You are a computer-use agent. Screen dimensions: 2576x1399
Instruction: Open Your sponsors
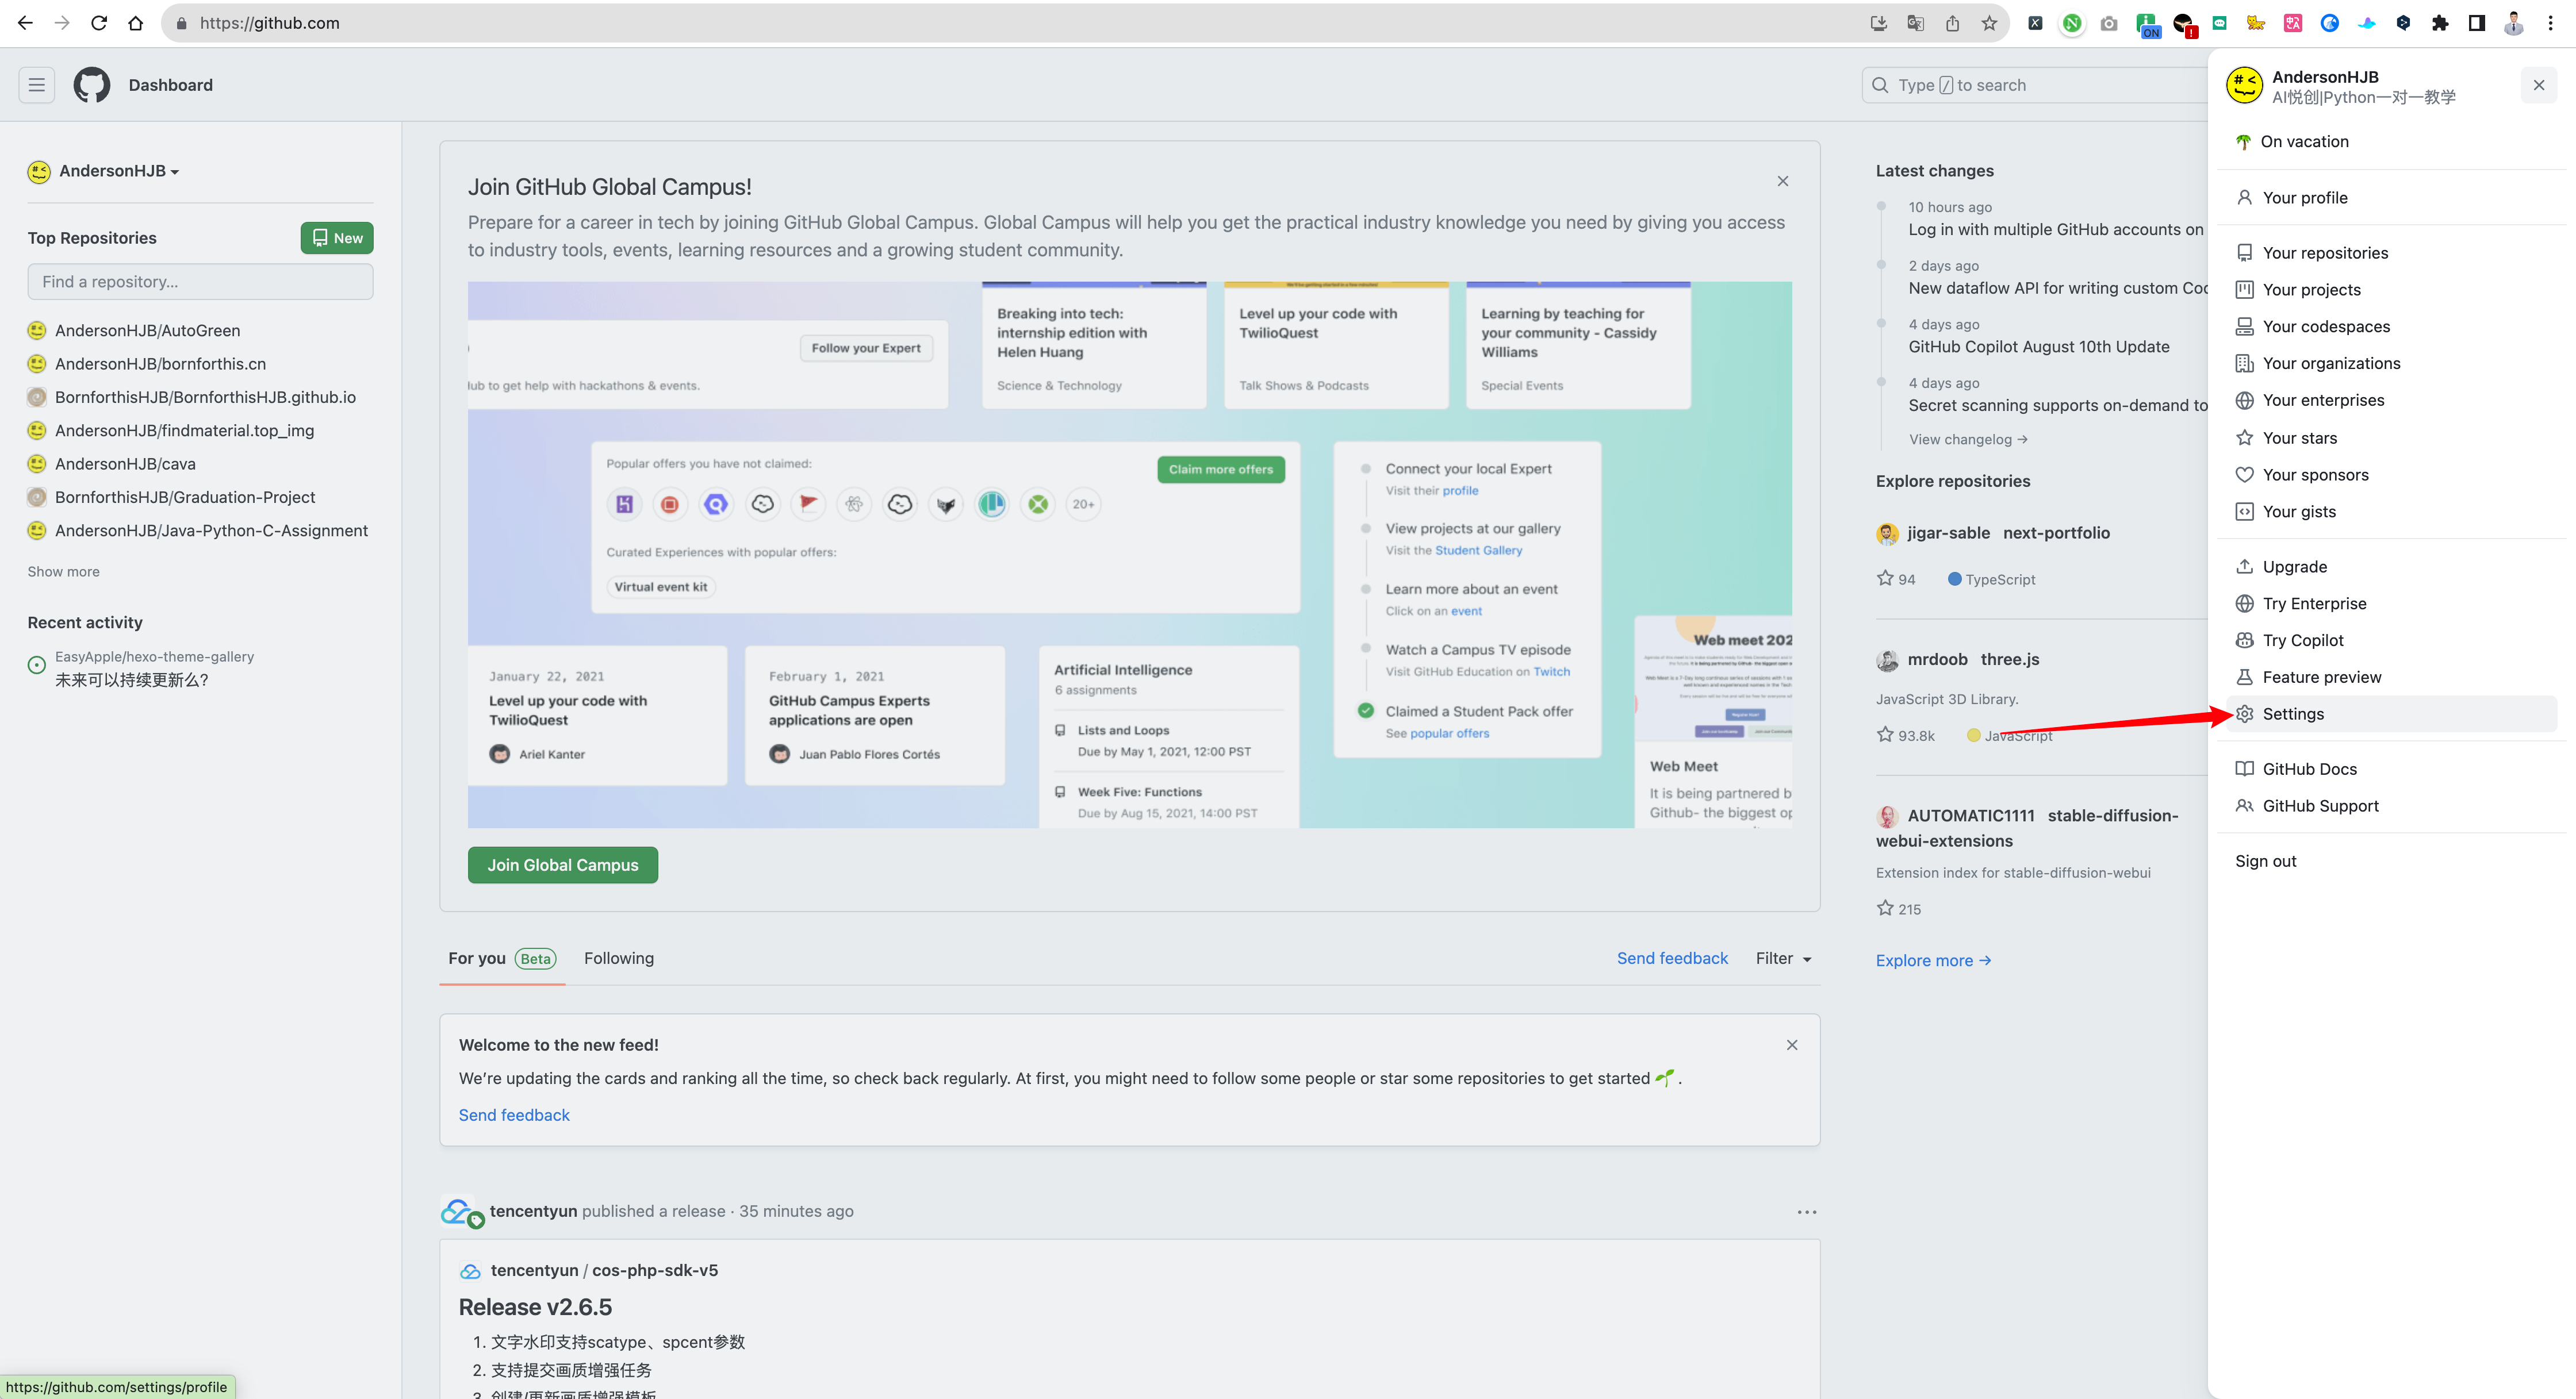coord(2392,475)
